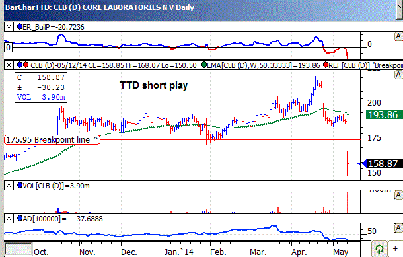The width and height of the screenshot is (403, 257).
Task: Select the 175.95 Breakpoint line label
Action: (52, 139)
